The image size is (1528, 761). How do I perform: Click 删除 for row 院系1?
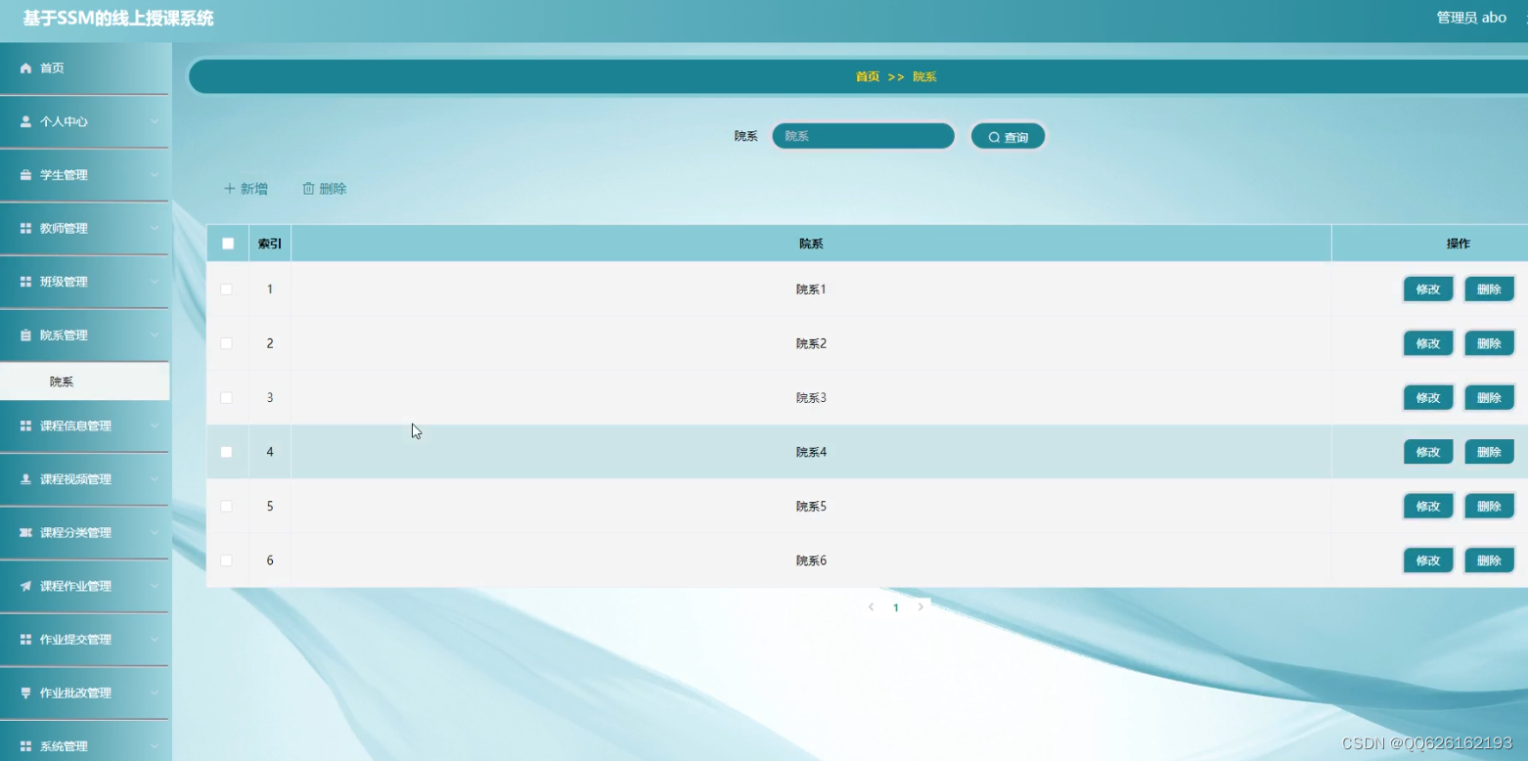click(x=1489, y=290)
